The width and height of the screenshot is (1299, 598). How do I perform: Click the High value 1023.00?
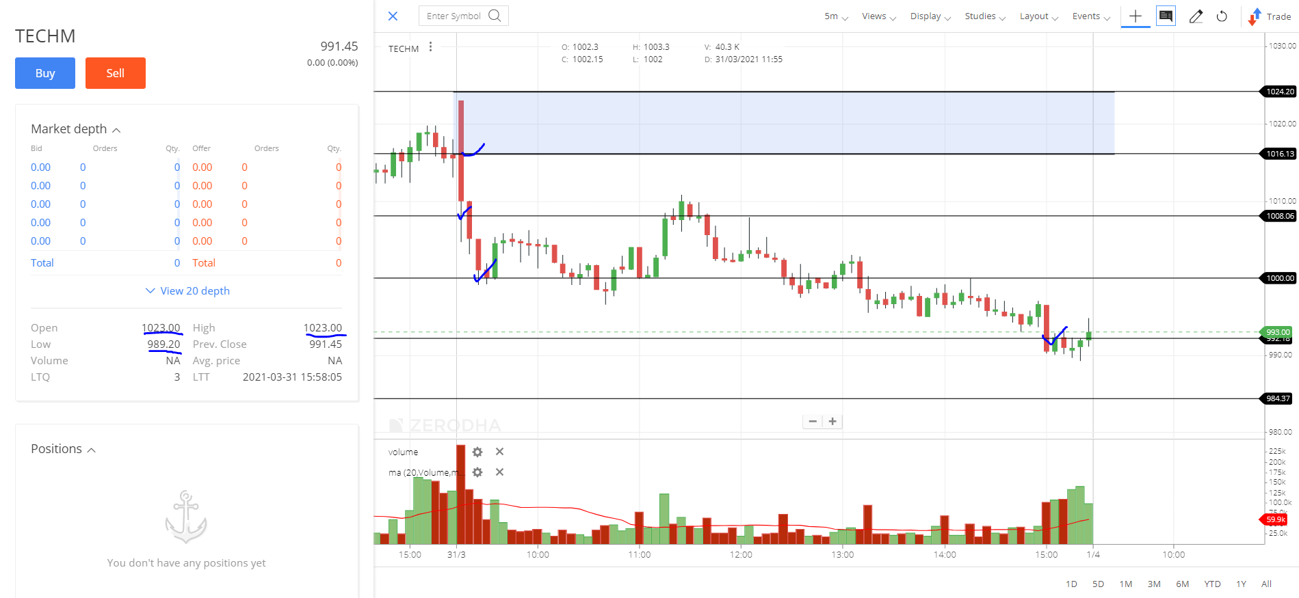323,328
